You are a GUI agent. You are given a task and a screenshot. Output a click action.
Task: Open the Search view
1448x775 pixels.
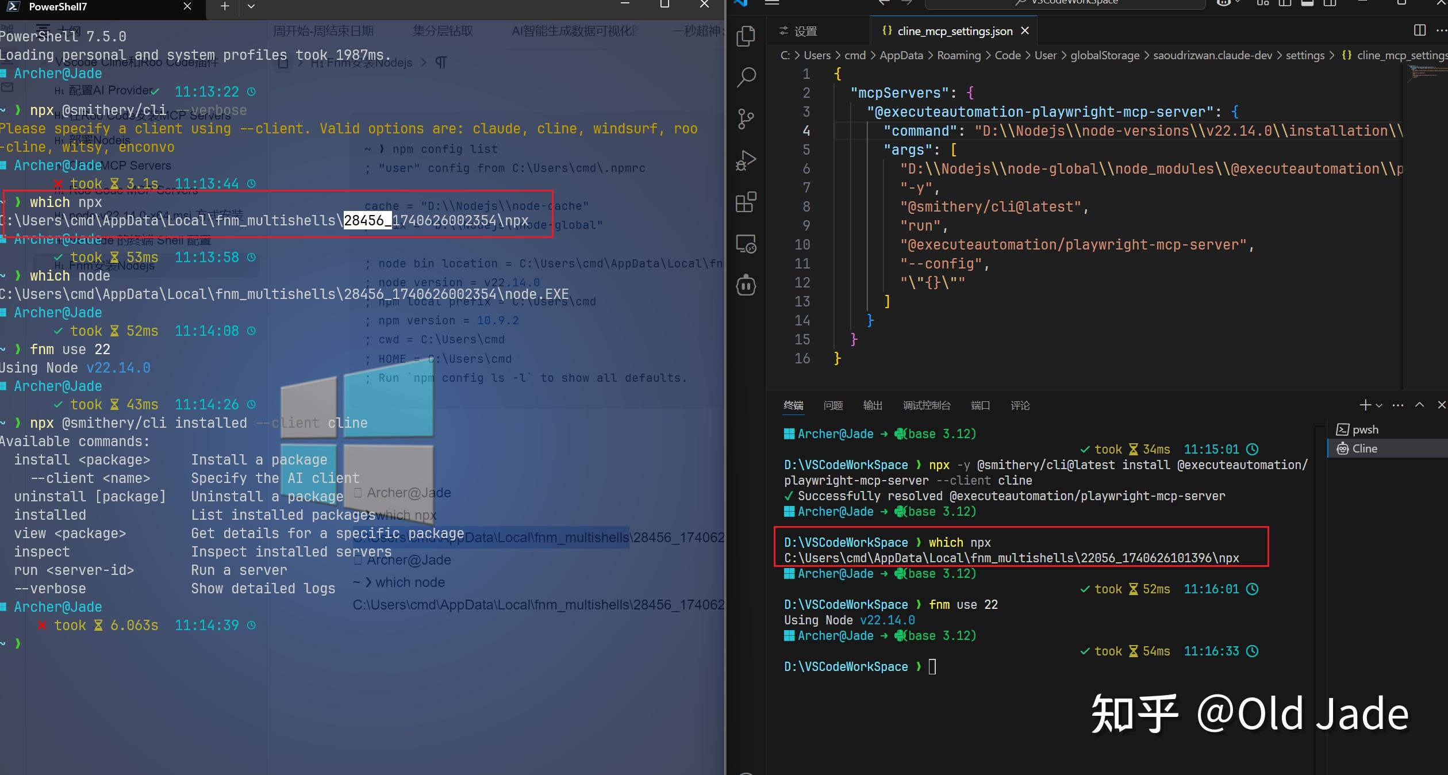(x=746, y=78)
